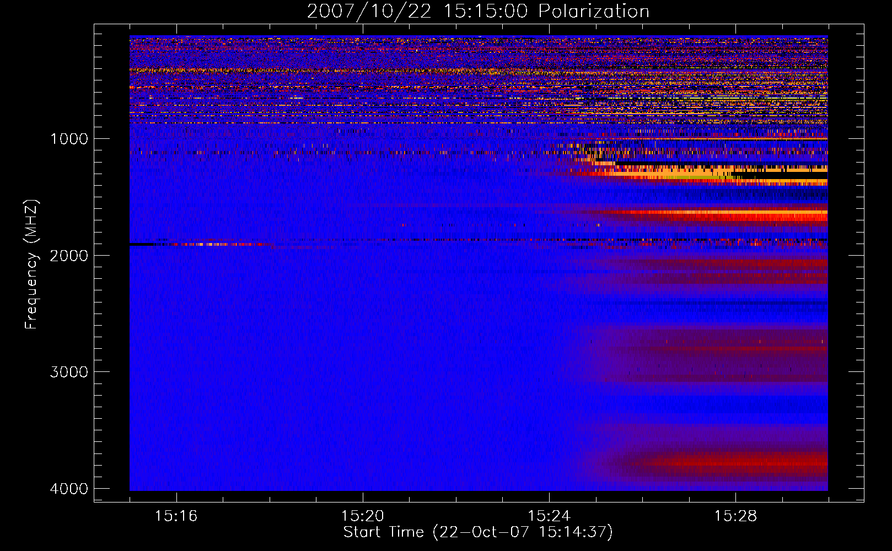Screen dimensions: 892x551
Task: Click the '1000' frequency tick label
Action: click(x=69, y=139)
